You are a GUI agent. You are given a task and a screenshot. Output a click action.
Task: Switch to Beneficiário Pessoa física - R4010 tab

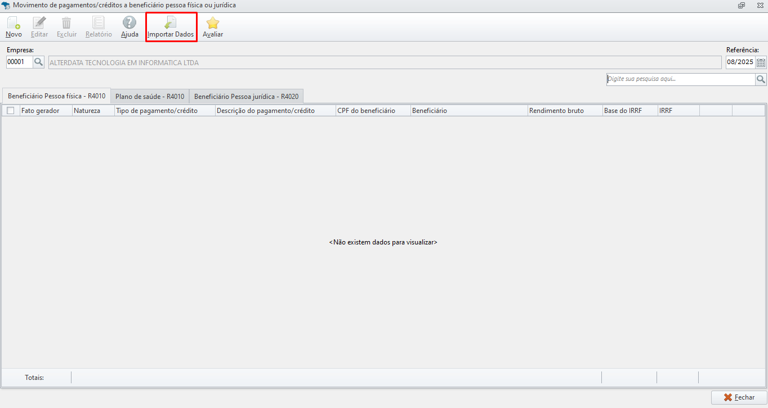tap(56, 96)
